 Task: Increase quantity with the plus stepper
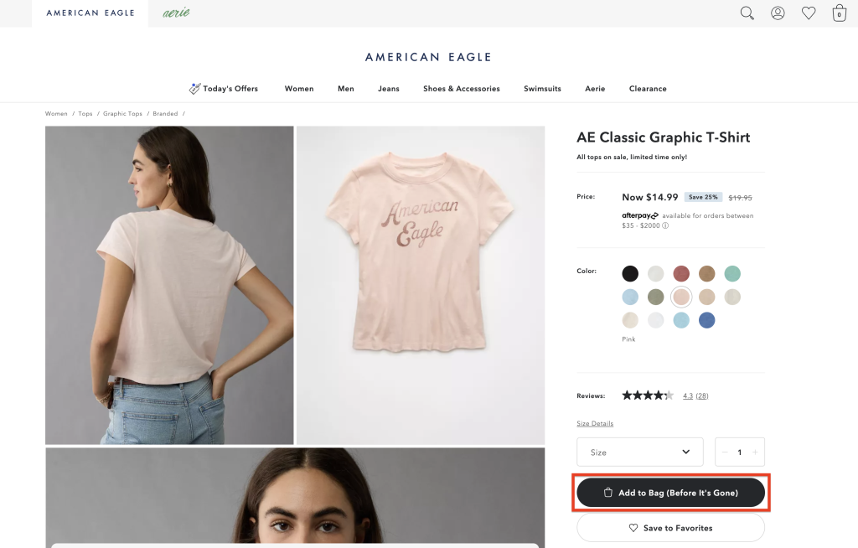tap(756, 452)
